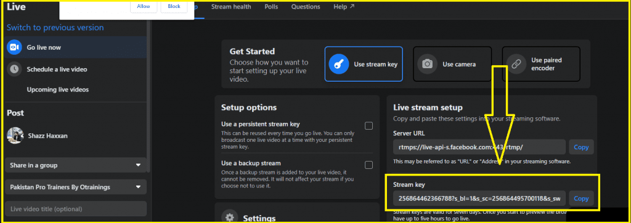631x223 pixels.
Task: Click Allow in the permission popup
Action: [144, 6]
